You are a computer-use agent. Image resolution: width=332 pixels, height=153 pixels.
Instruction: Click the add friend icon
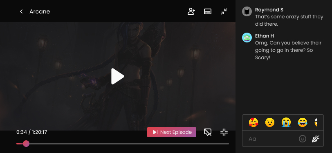coord(191,11)
